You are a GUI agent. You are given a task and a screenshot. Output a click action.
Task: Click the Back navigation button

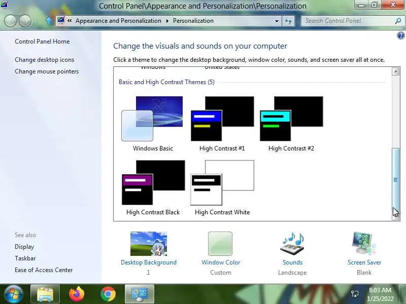(x=10, y=21)
